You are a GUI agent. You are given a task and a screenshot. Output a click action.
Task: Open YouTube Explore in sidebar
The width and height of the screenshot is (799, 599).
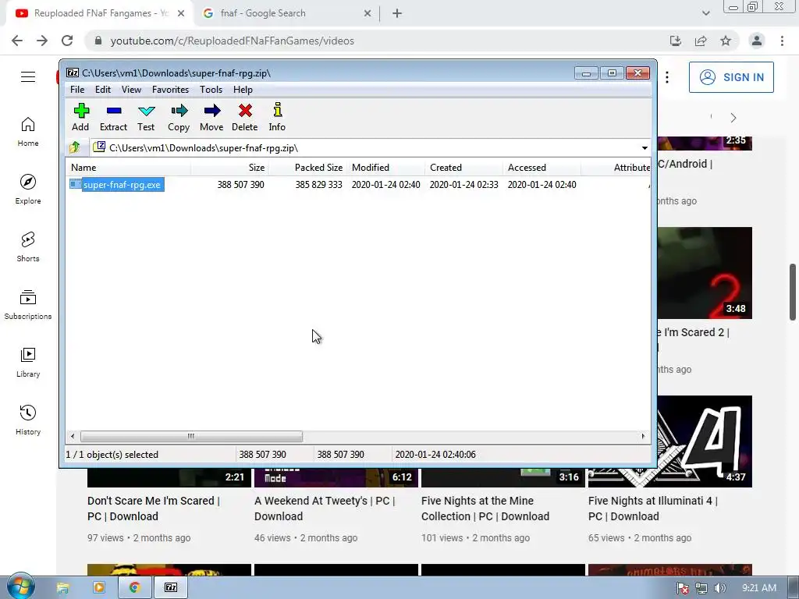coord(28,189)
